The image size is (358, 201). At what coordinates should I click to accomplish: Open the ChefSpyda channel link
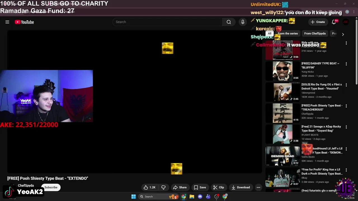click(26, 185)
